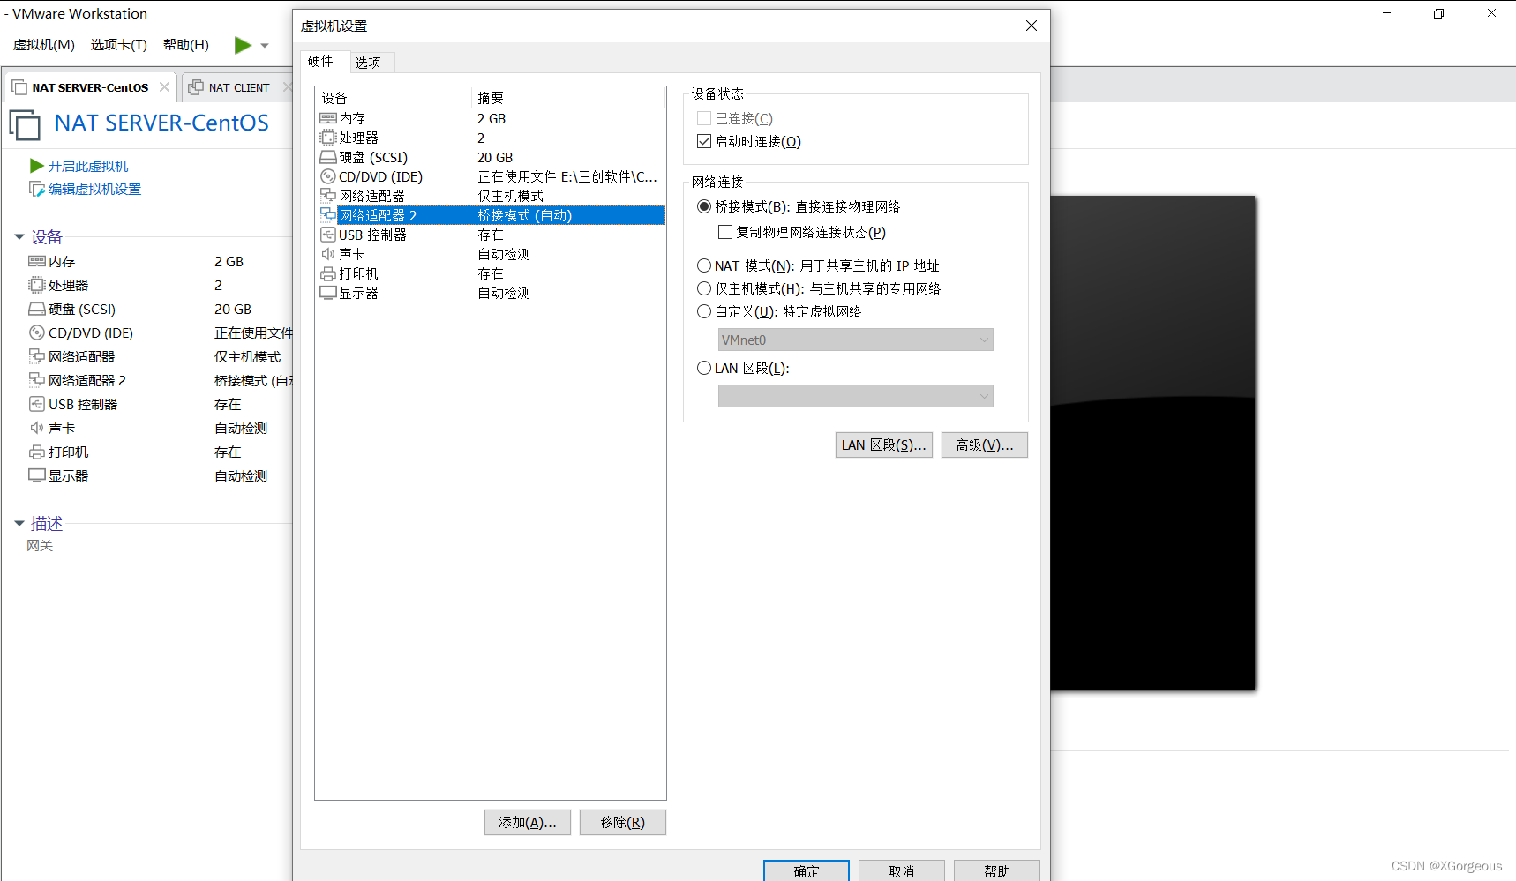Image resolution: width=1516 pixels, height=881 pixels.
Task: Click 添加(A)... button
Action: click(528, 822)
